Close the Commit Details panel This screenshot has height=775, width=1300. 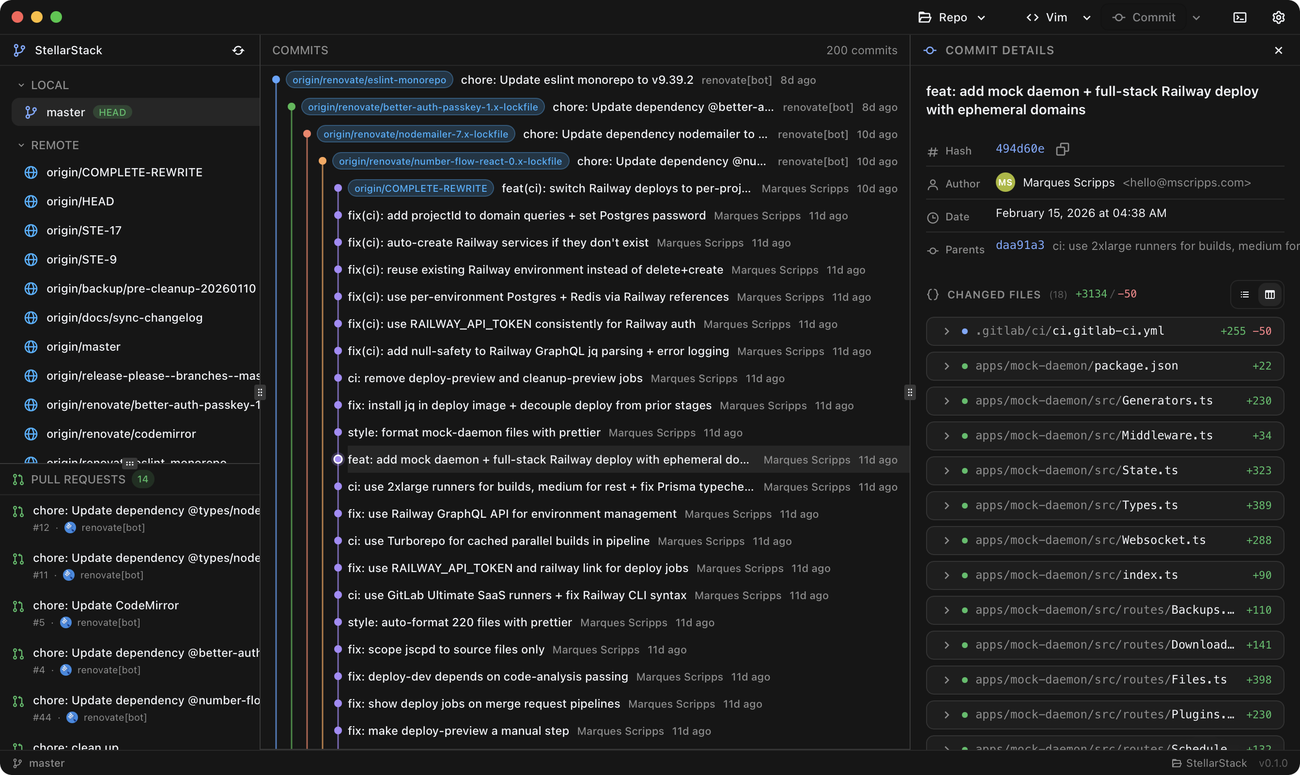tap(1278, 51)
